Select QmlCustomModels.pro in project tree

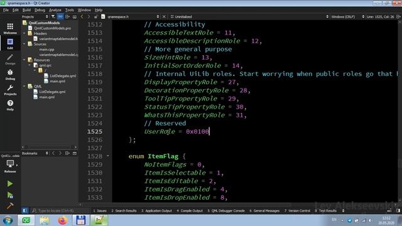pos(52,28)
